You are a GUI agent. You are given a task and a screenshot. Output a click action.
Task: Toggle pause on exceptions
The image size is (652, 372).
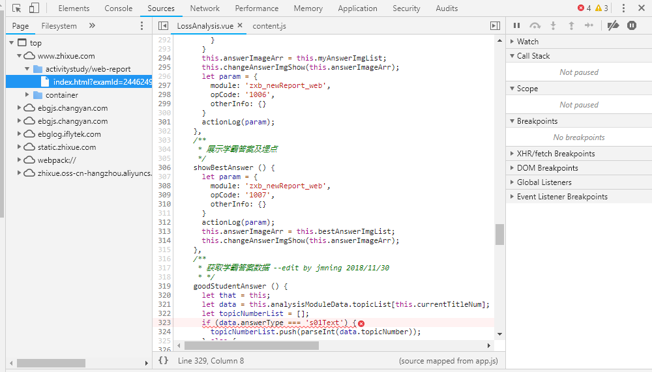[632, 26]
